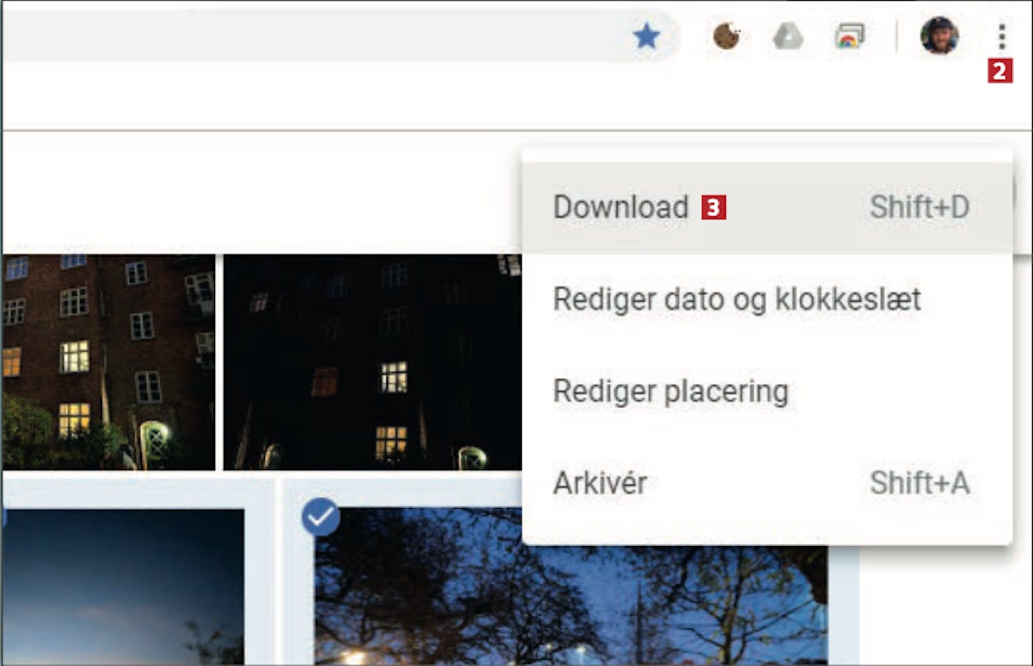Open the dusk sky photo thumbnail
This screenshot has width=1033, height=666.
(x=123, y=587)
